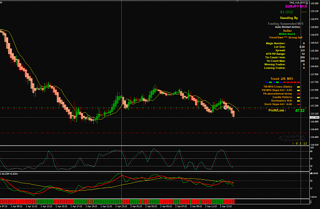Click the Magic Number label
The image size is (320, 209).
click(x=275, y=43)
